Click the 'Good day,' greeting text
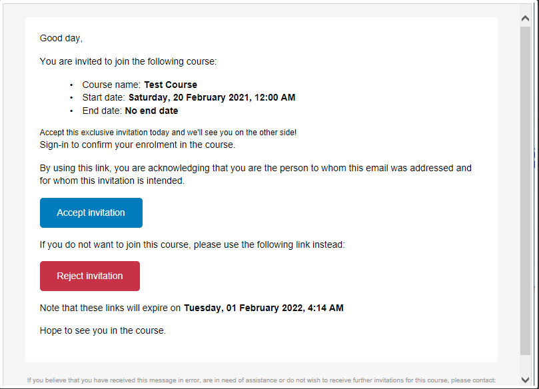Image resolution: width=539 pixels, height=389 pixels. coord(61,38)
